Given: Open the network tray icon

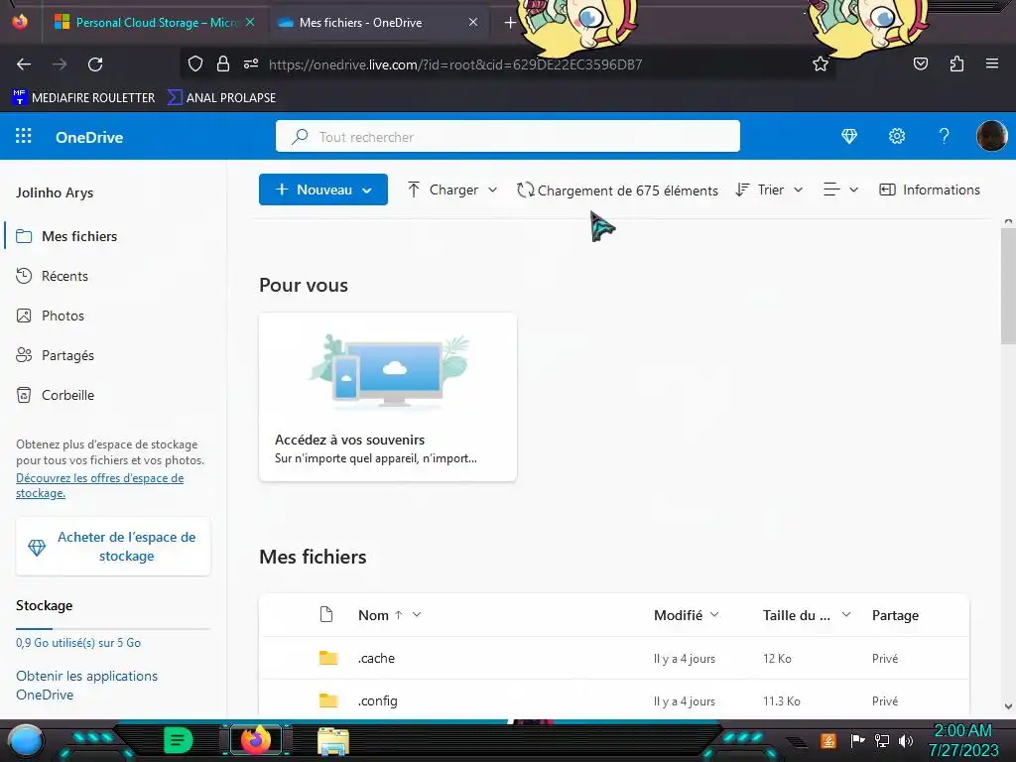Looking at the screenshot, I should pos(882,740).
